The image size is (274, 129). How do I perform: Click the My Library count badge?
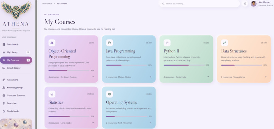(x=28, y=52)
